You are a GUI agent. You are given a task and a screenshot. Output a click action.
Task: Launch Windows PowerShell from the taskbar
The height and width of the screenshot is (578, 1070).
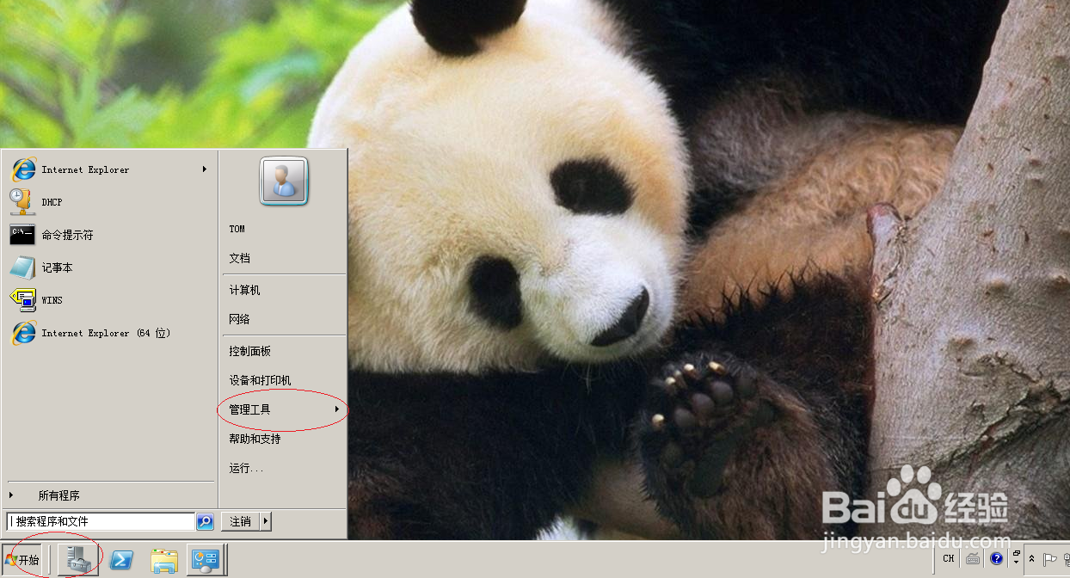click(120, 559)
